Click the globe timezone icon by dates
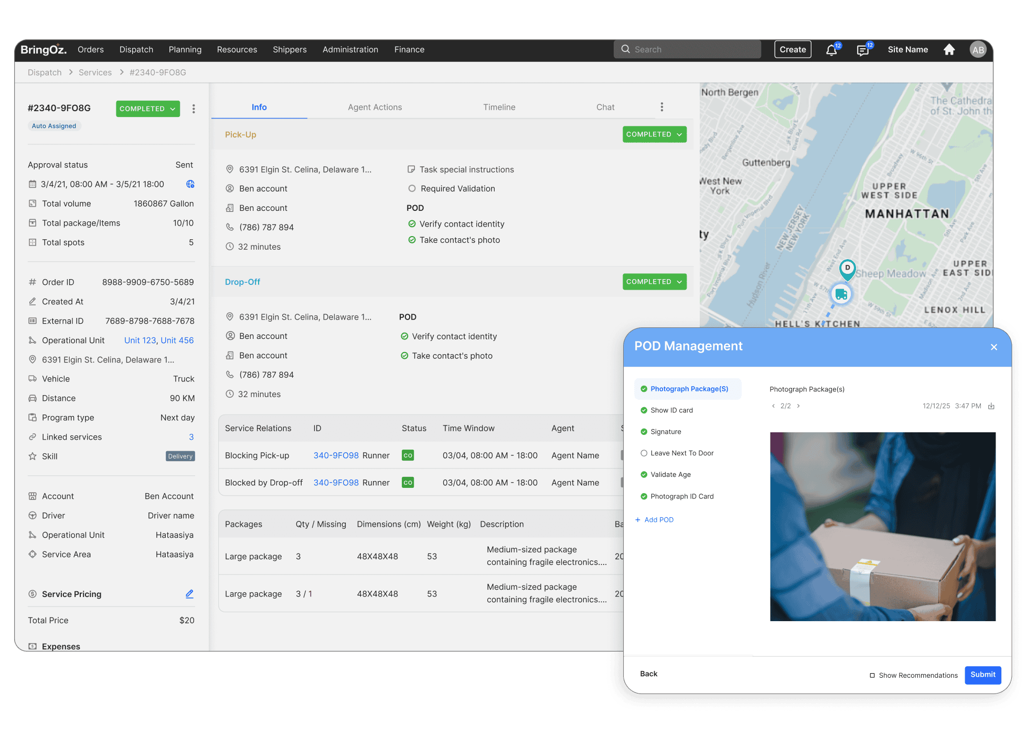 (190, 184)
